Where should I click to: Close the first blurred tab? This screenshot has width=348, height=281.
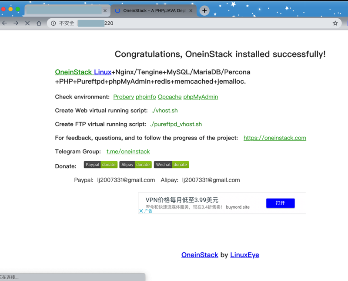[105, 10]
